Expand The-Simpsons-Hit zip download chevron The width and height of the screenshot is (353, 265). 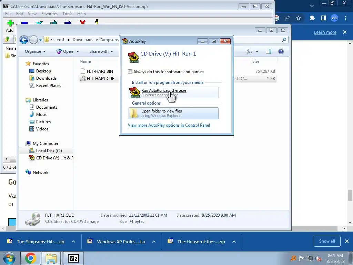pyautogui.click(x=73, y=242)
